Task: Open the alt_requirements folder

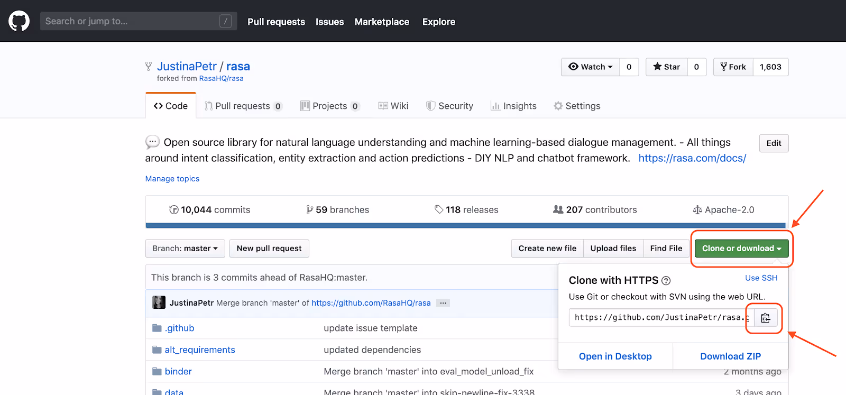Action: tap(200, 350)
